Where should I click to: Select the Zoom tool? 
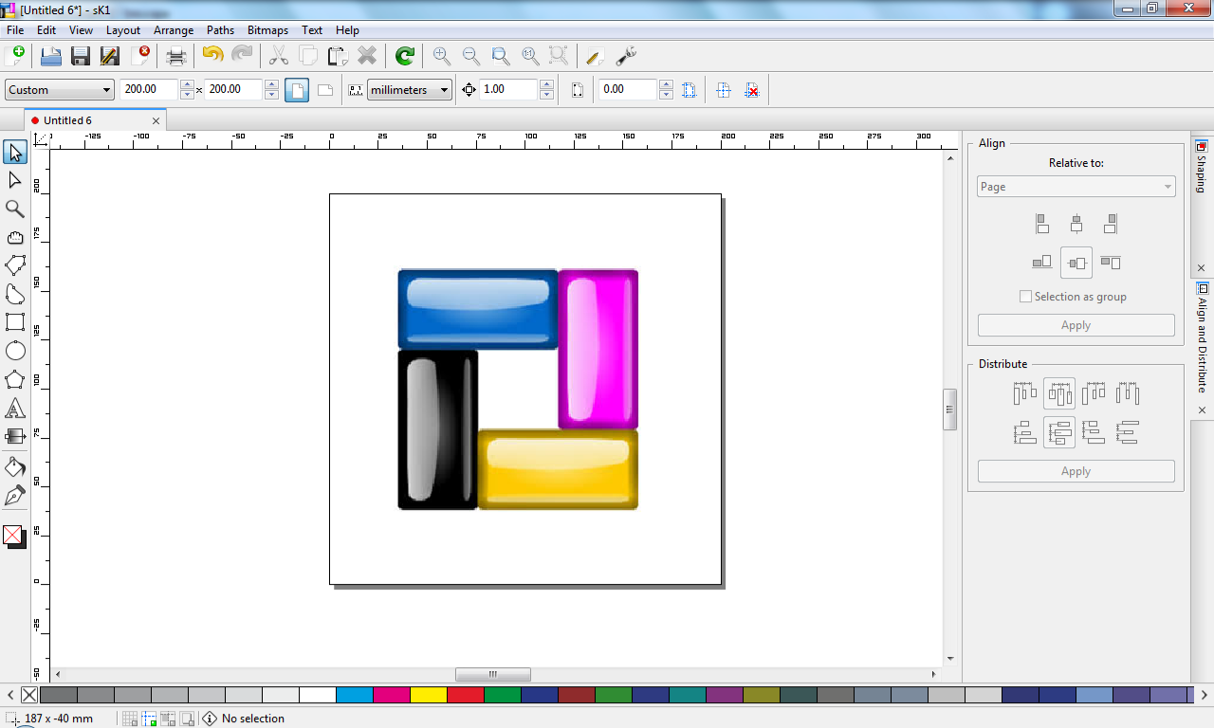tap(14, 209)
